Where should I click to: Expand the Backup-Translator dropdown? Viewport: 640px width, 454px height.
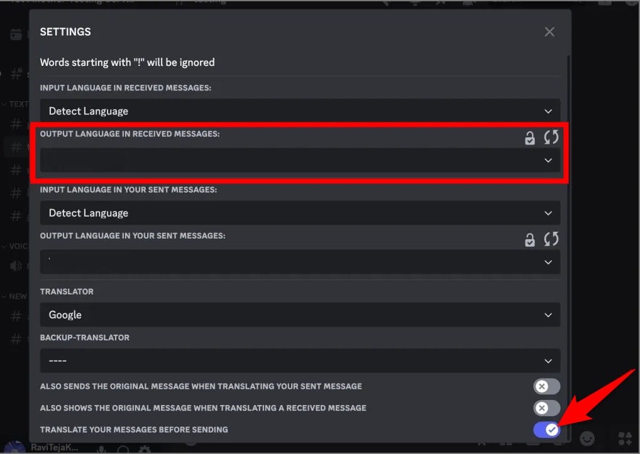point(300,361)
